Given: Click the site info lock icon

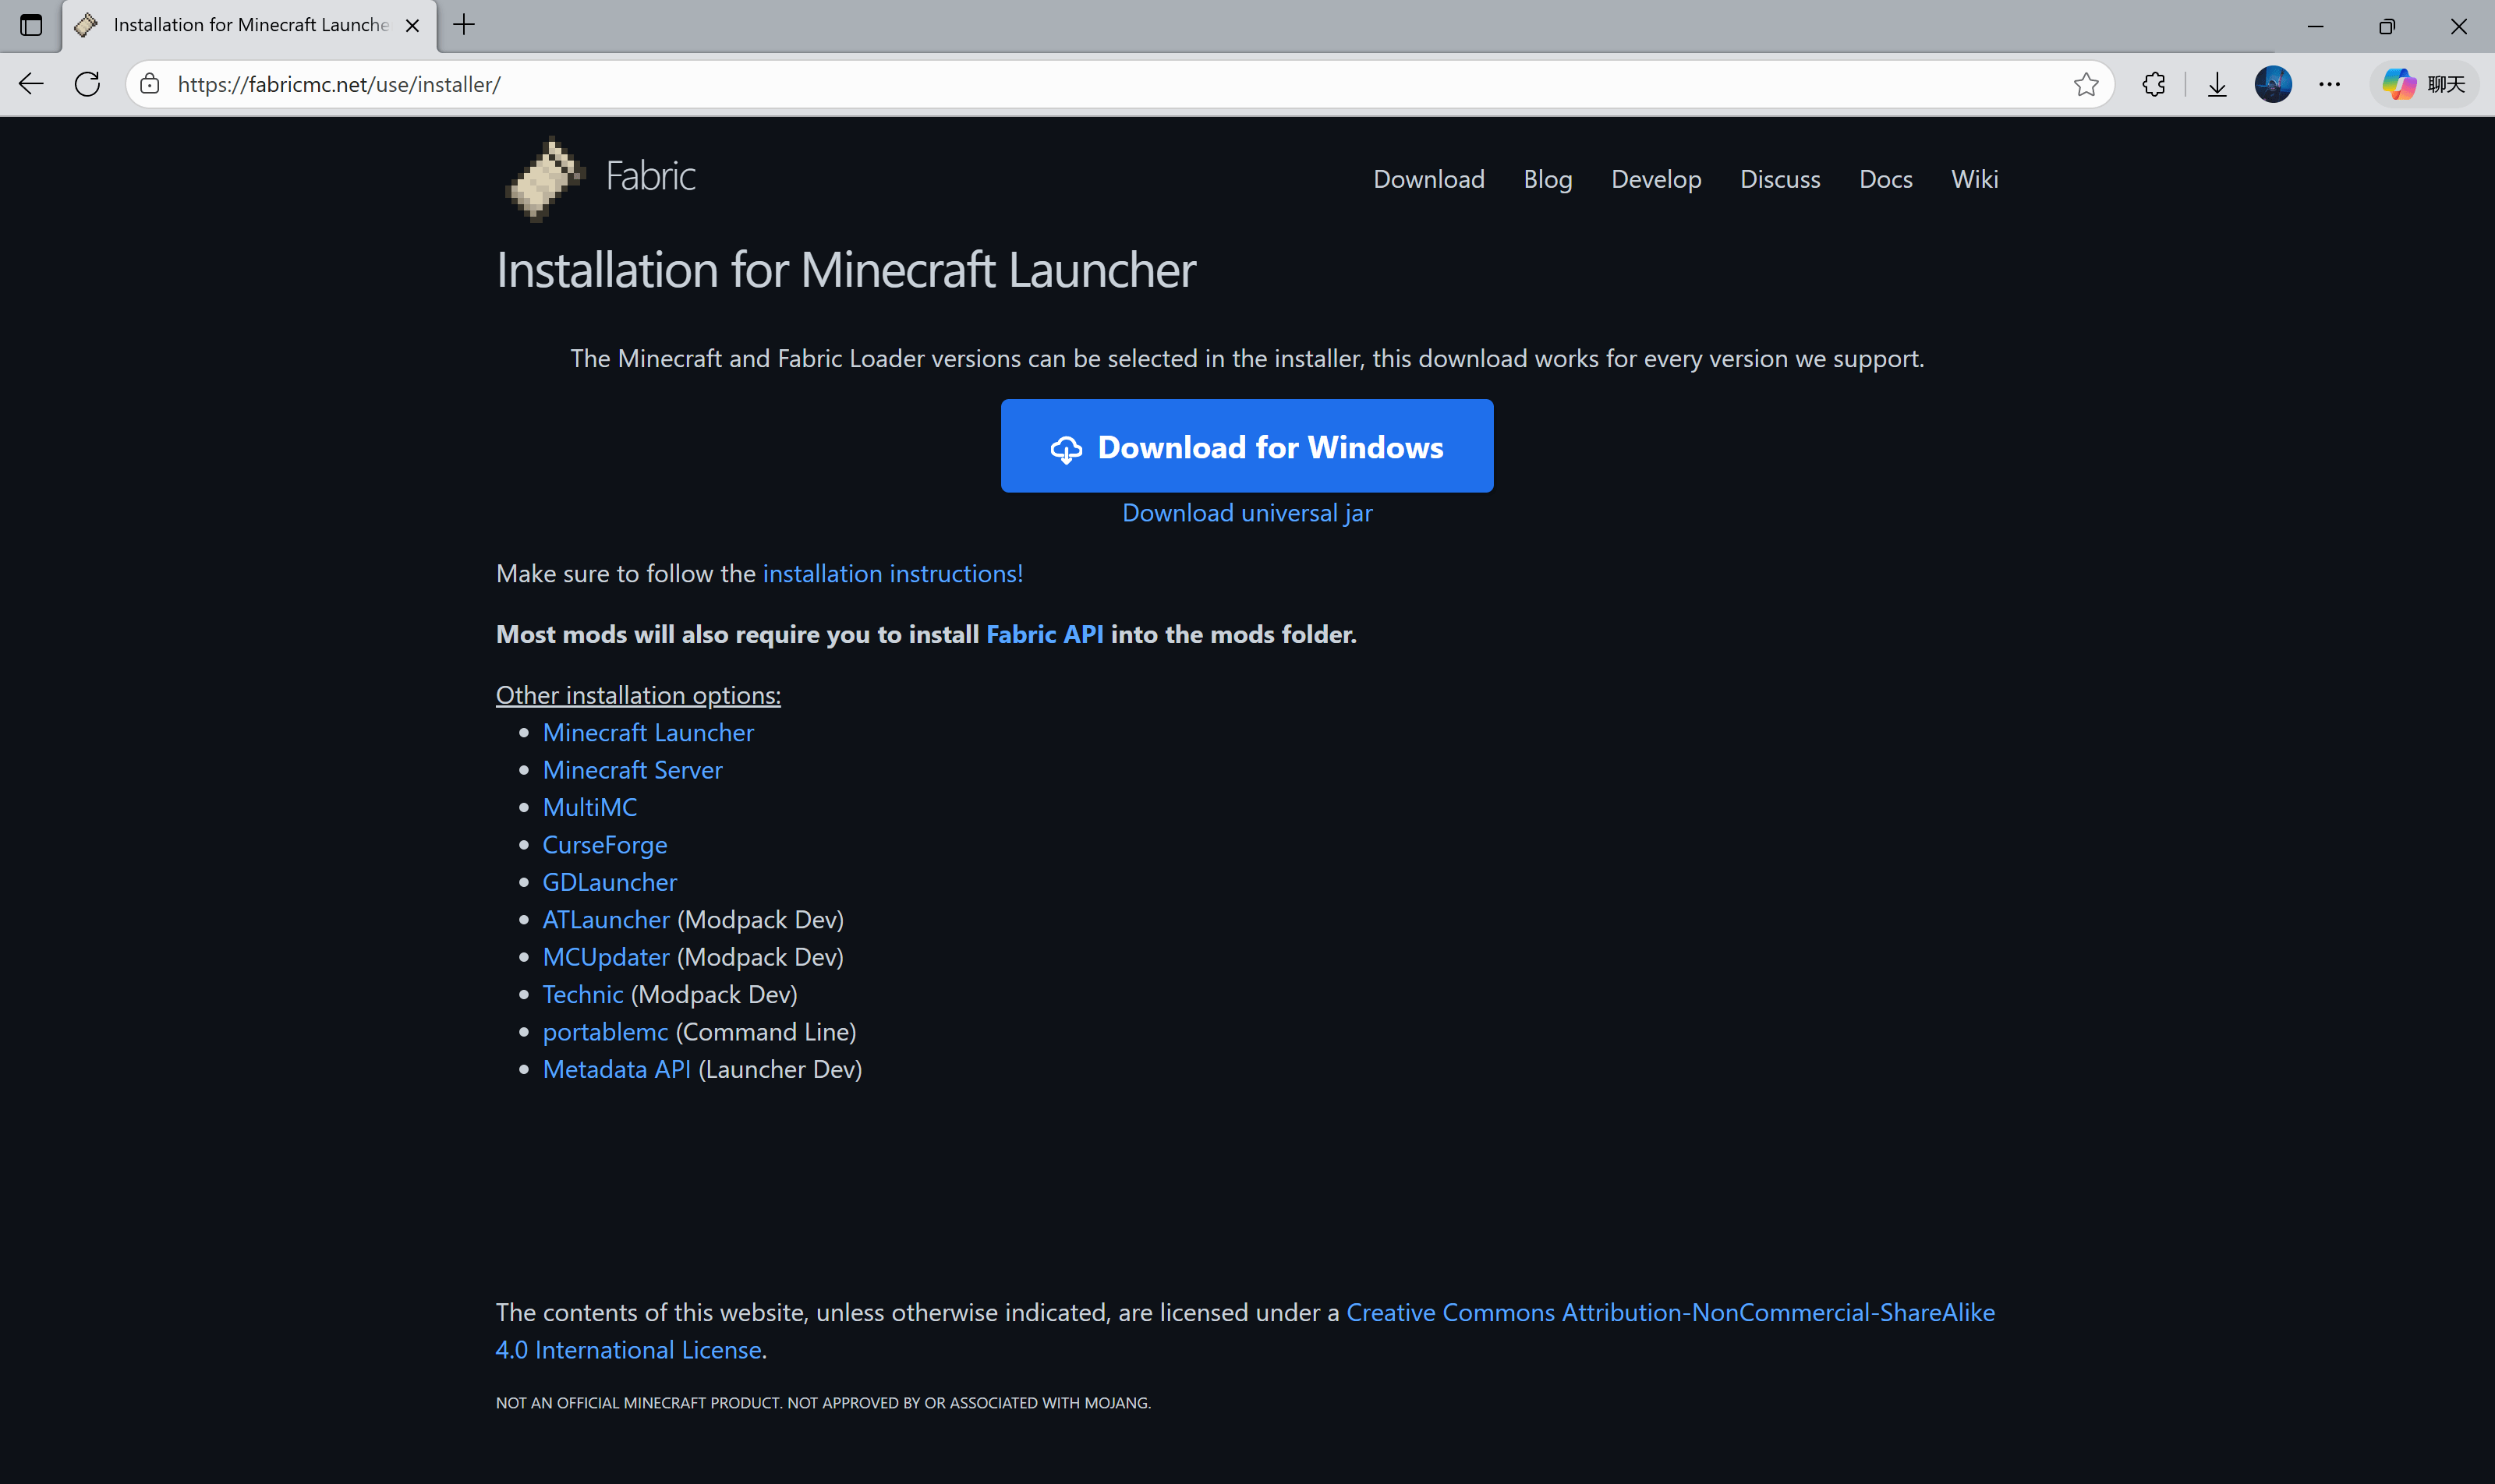Looking at the screenshot, I should pos(150,84).
